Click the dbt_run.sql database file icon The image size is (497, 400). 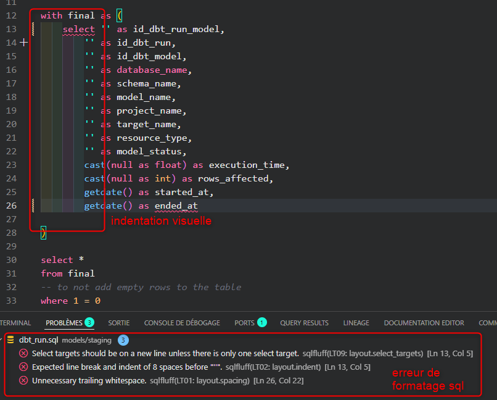tap(10, 340)
